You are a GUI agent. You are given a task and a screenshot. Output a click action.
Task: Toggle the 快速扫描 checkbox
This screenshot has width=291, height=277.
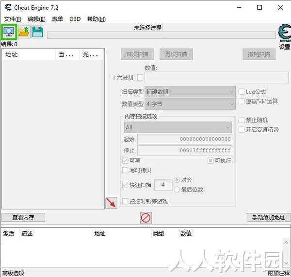(x=125, y=185)
